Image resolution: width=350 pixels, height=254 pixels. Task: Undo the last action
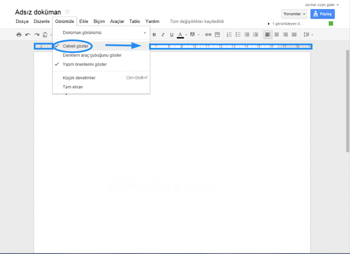click(x=28, y=35)
